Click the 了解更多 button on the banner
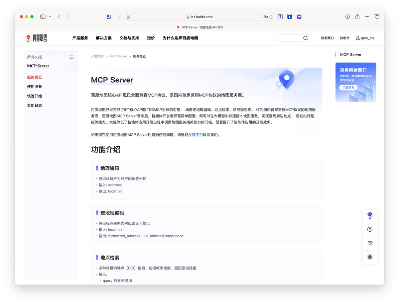399x304 pixels. click(x=348, y=88)
